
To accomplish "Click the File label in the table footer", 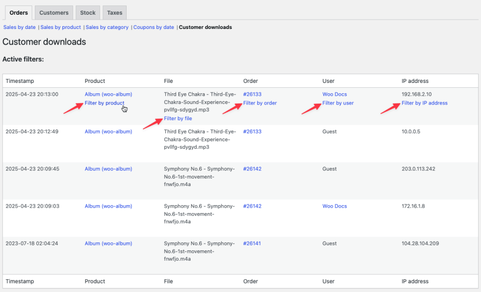I will [x=168, y=281].
